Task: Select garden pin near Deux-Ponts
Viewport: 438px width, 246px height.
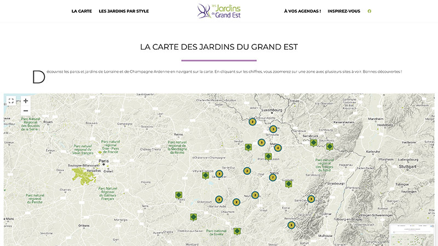Action: point(330,147)
